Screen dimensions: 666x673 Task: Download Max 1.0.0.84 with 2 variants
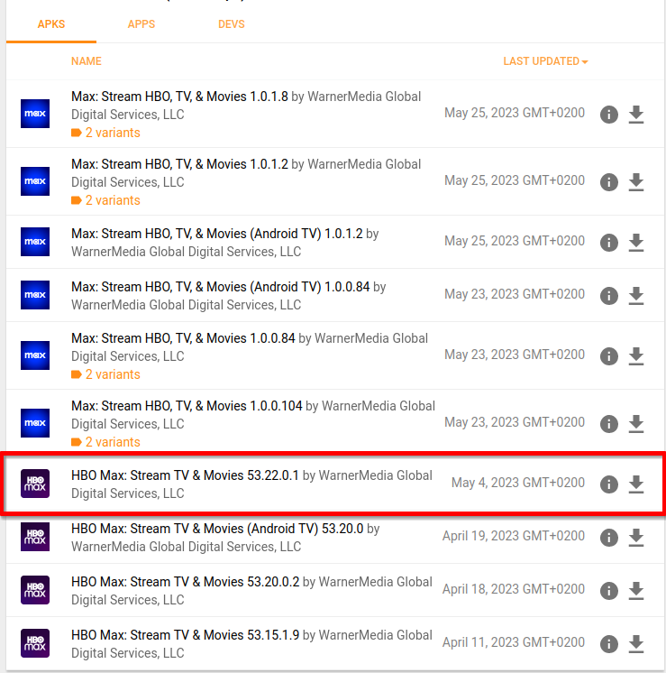636,355
